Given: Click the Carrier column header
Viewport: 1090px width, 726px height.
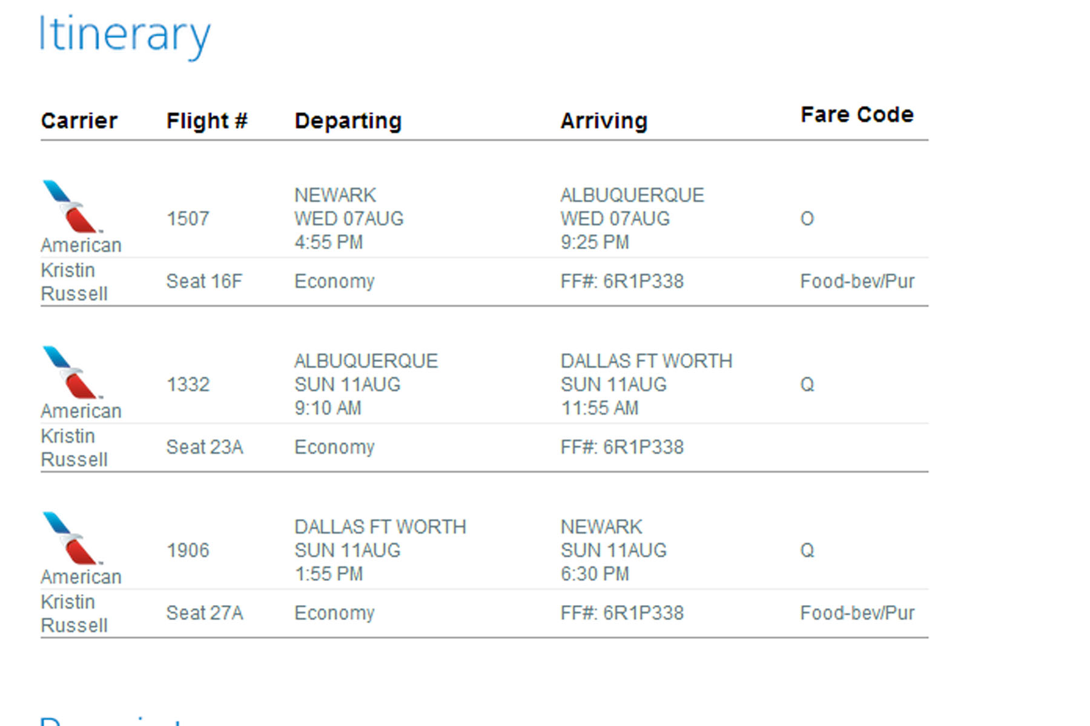Looking at the screenshot, I should [x=79, y=121].
